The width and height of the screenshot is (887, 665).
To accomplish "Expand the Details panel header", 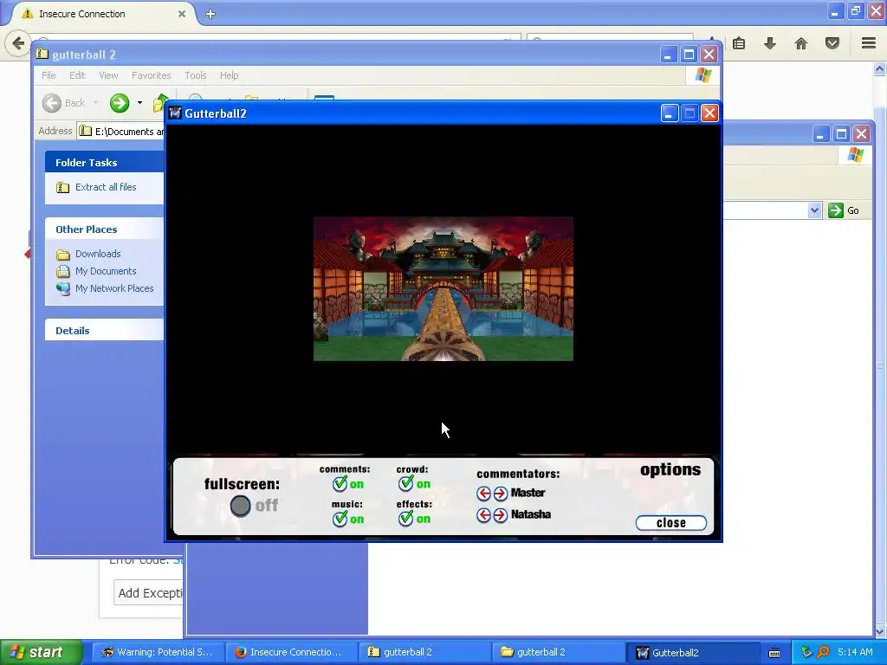I will [104, 331].
